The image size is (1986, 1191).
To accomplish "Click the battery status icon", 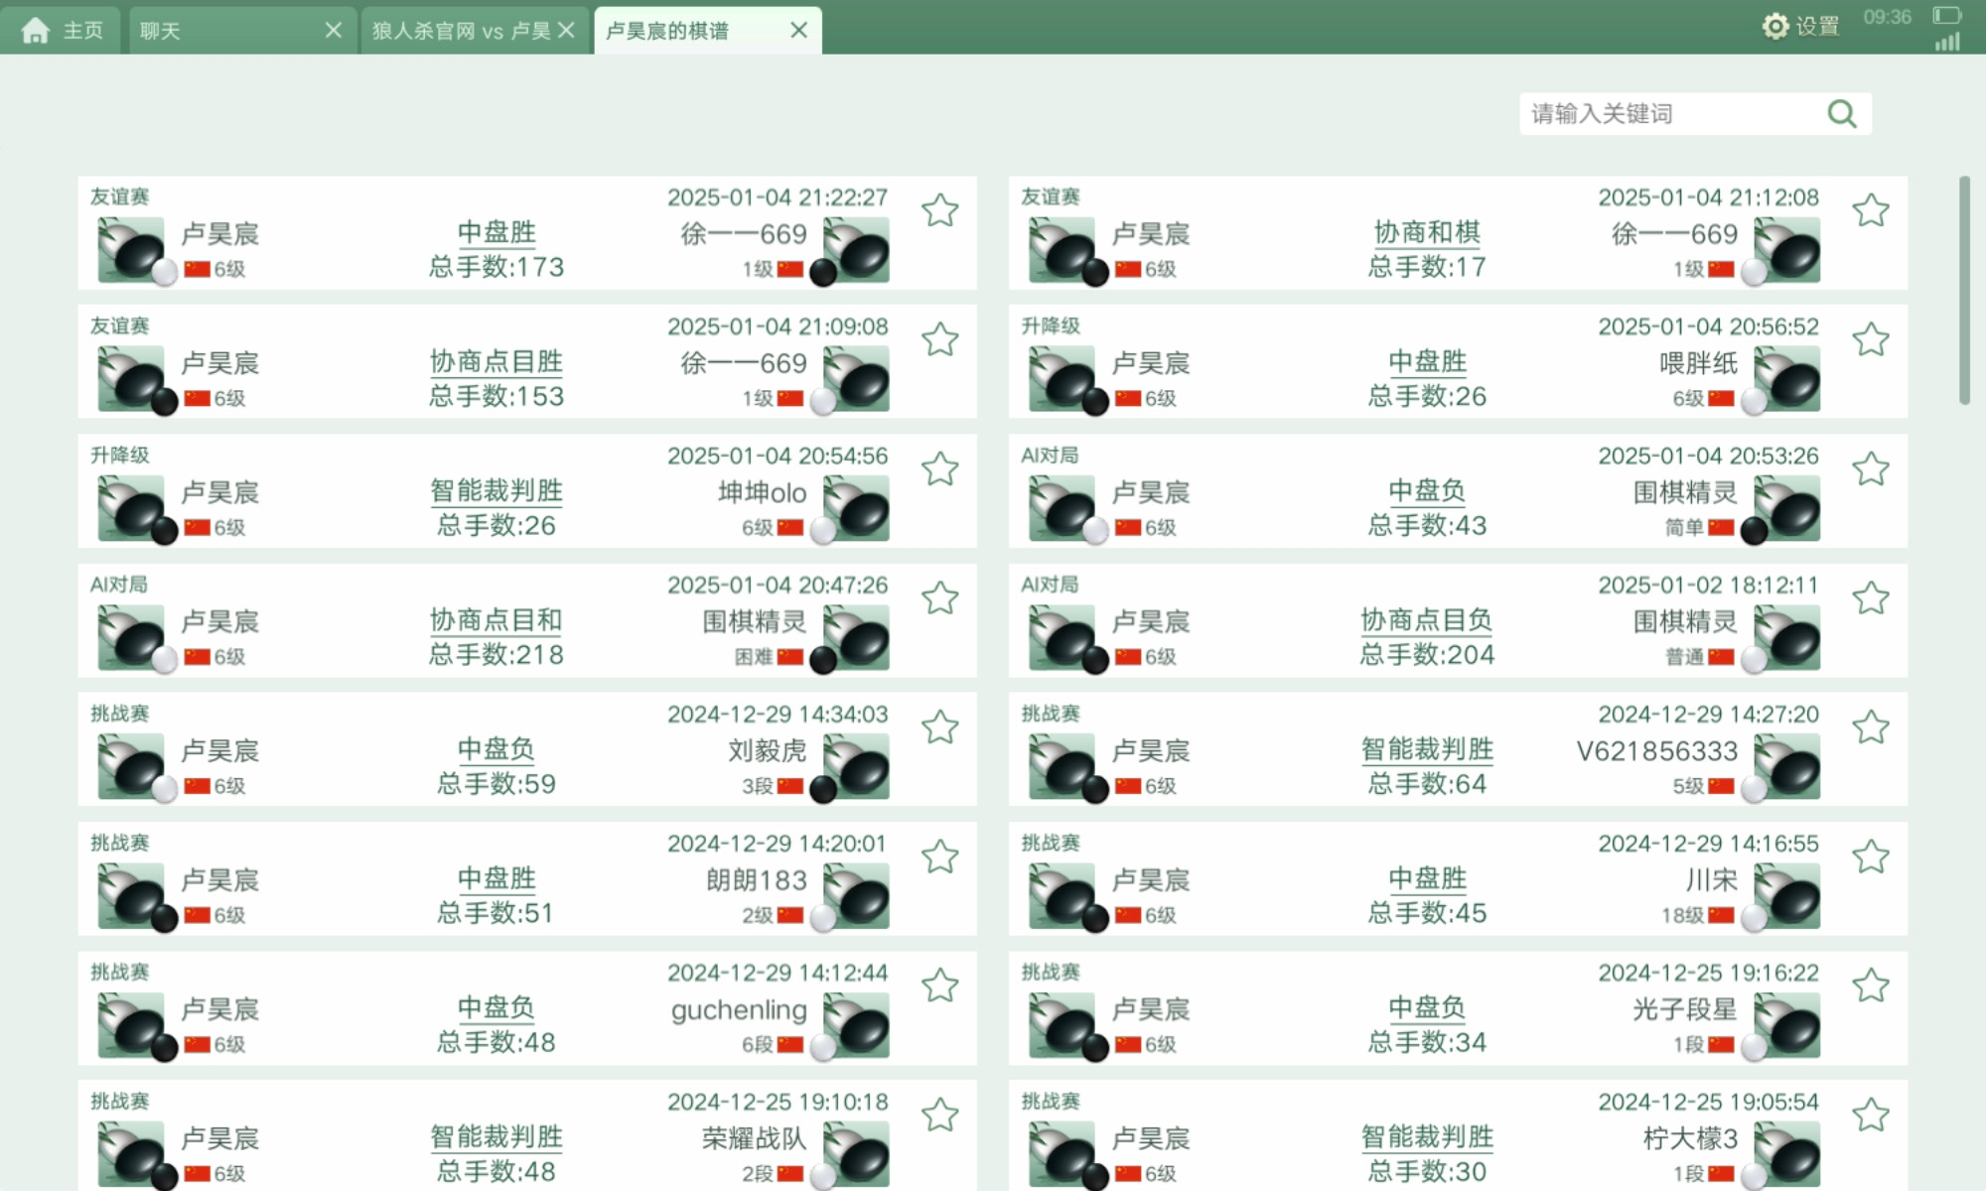I will pyautogui.click(x=1946, y=15).
